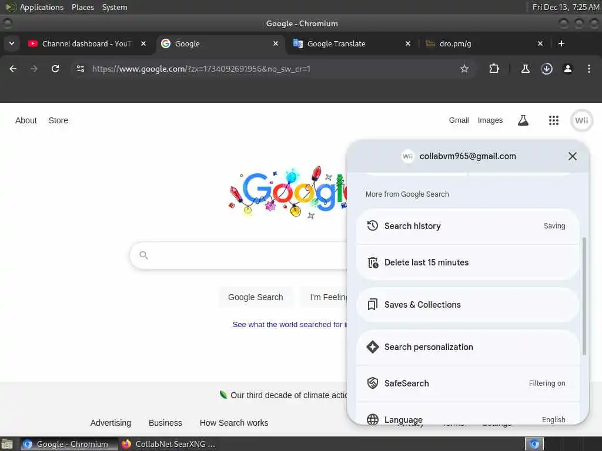The height and width of the screenshot is (451, 602).
Task: Click the forward navigation arrow
Action: (34, 69)
